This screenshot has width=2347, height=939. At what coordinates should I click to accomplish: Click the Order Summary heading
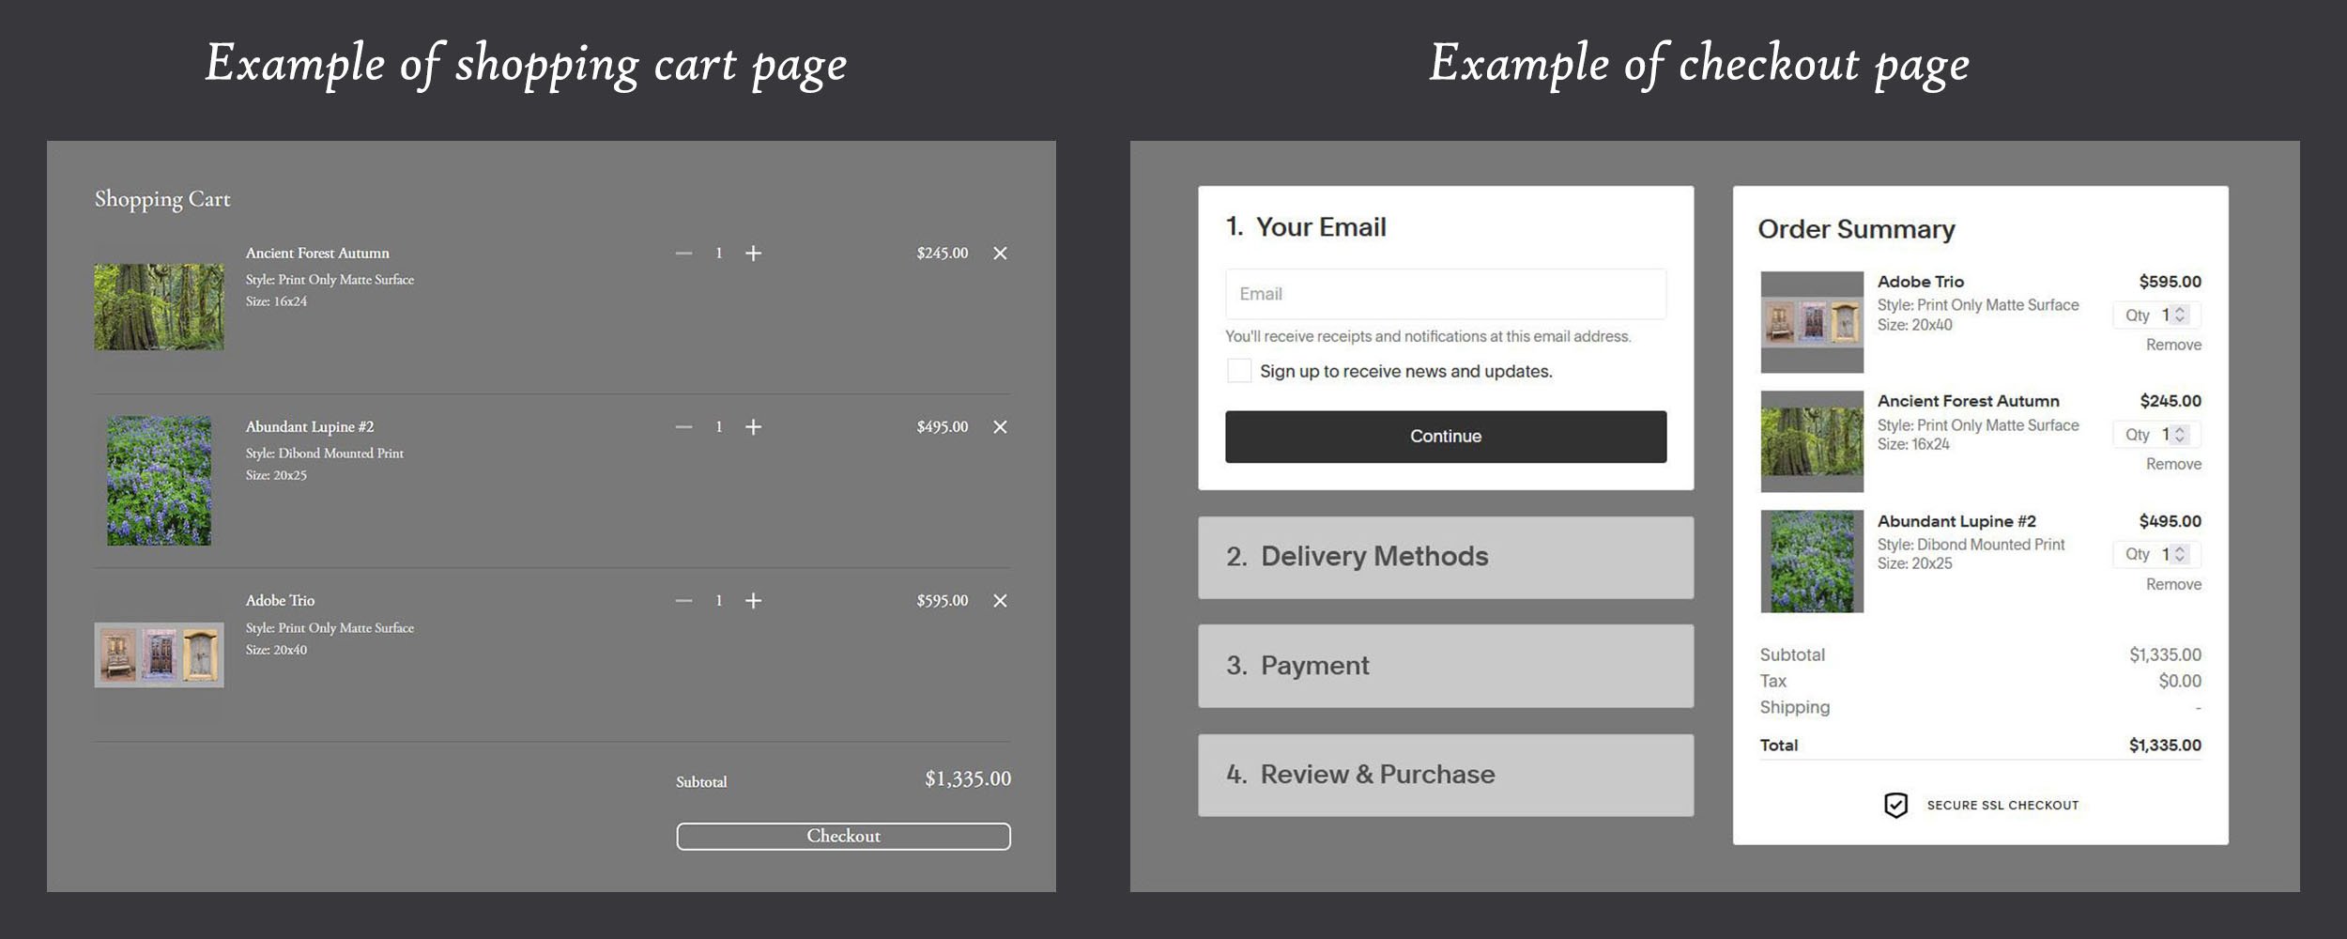1856,230
